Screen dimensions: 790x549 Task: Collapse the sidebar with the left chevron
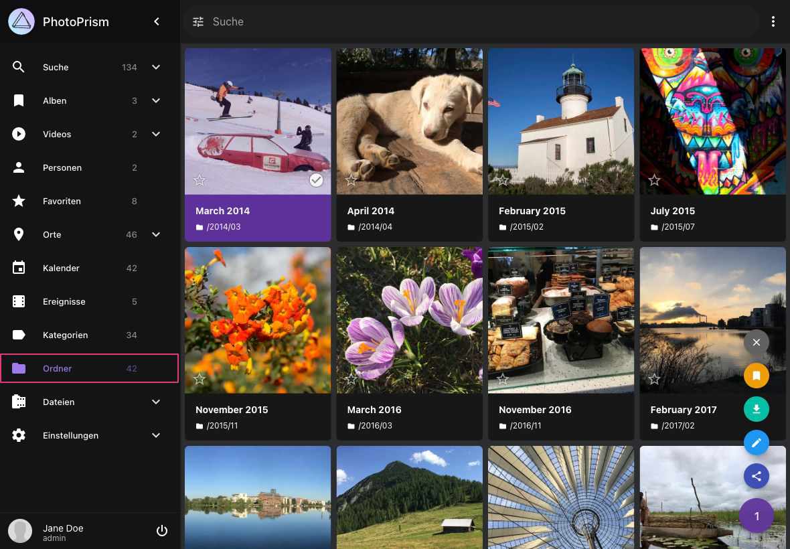tap(157, 21)
